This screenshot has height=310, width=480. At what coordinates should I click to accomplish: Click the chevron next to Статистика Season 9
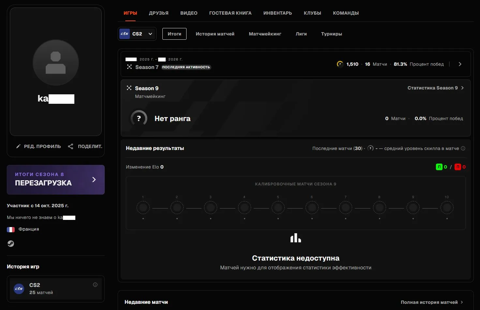click(x=462, y=88)
